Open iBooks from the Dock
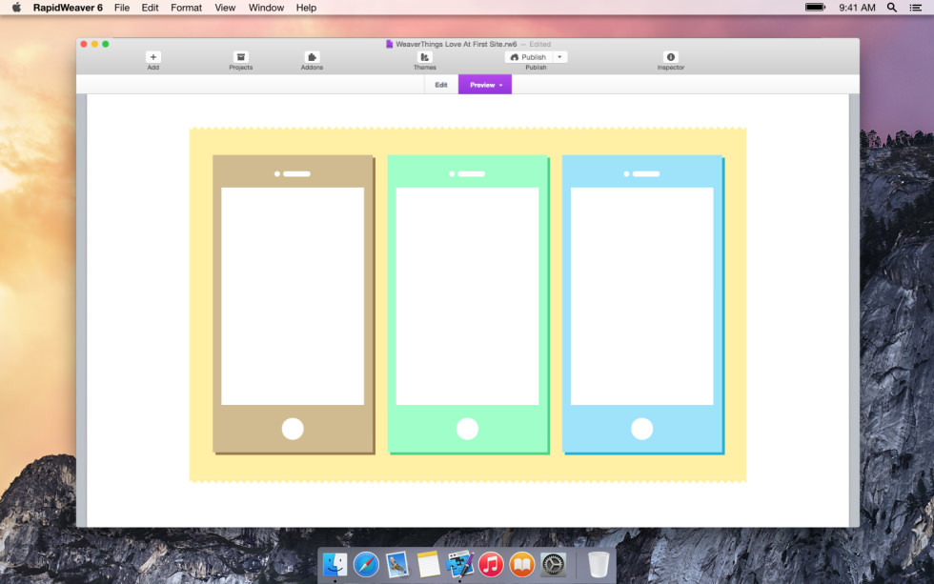The width and height of the screenshot is (934, 584). click(x=522, y=564)
